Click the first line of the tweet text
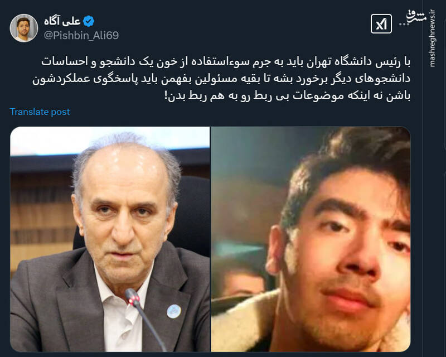This screenshot has height=357, width=446. tap(226, 62)
